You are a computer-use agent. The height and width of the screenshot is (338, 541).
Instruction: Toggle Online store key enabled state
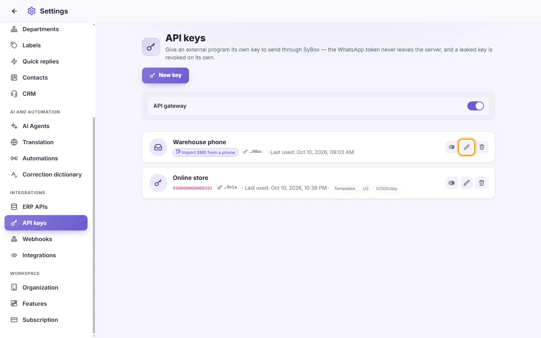point(452,183)
